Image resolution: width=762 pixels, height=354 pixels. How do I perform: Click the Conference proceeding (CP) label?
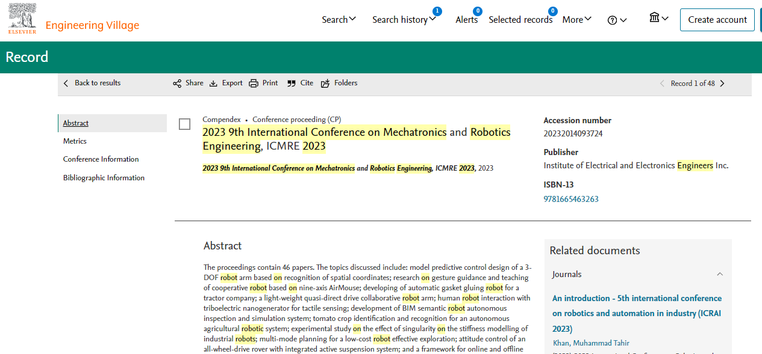(297, 120)
